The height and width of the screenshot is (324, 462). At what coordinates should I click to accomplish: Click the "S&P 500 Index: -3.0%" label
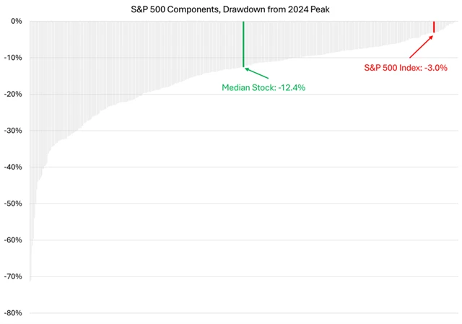[x=405, y=68]
